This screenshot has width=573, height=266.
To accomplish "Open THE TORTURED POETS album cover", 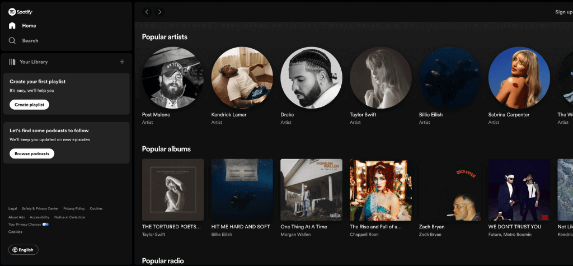I will point(173,189).
